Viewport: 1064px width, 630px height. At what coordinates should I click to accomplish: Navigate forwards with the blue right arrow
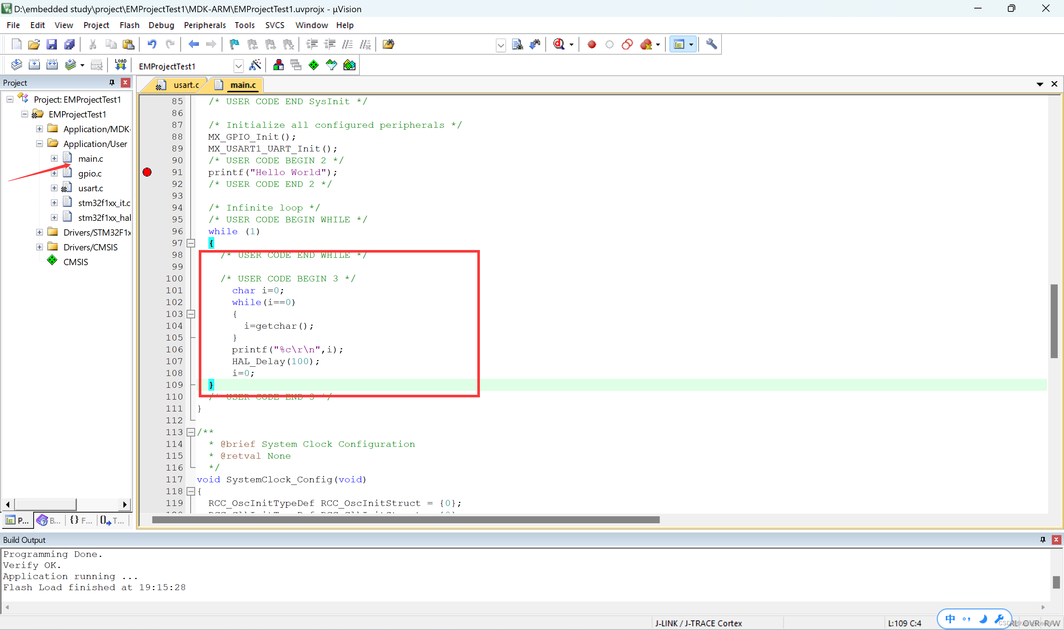click(211, 44)
